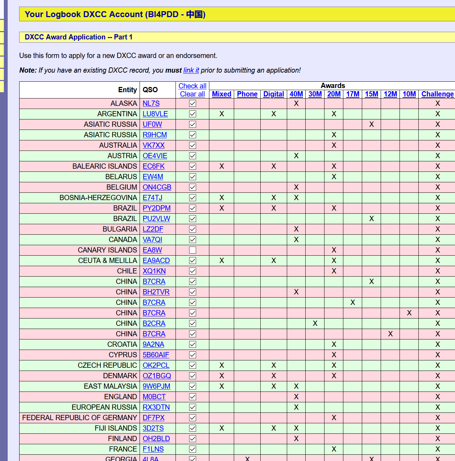This screenshot has height=461, width=455.
Task: Click the FEDERAL REPUBLIC OF GERMANY text
Action: [80, 418]
